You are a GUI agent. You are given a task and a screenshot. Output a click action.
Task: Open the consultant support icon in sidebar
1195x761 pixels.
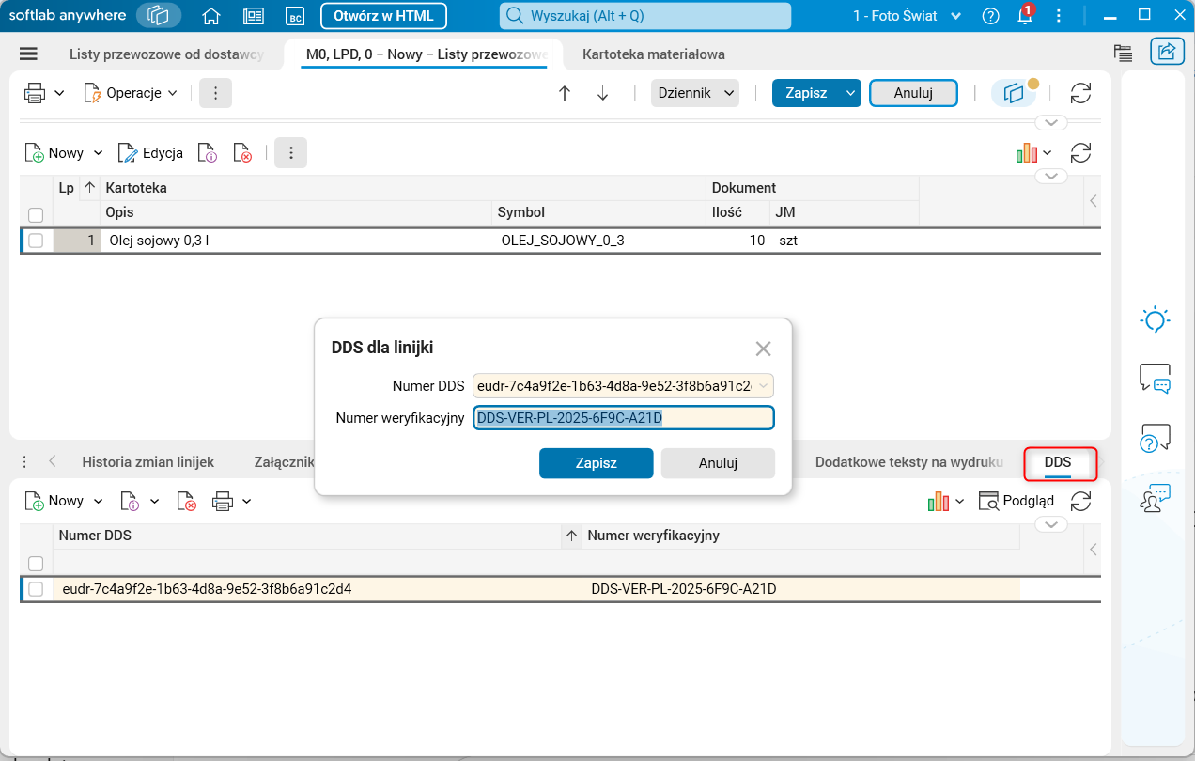tap(1155, 498)
